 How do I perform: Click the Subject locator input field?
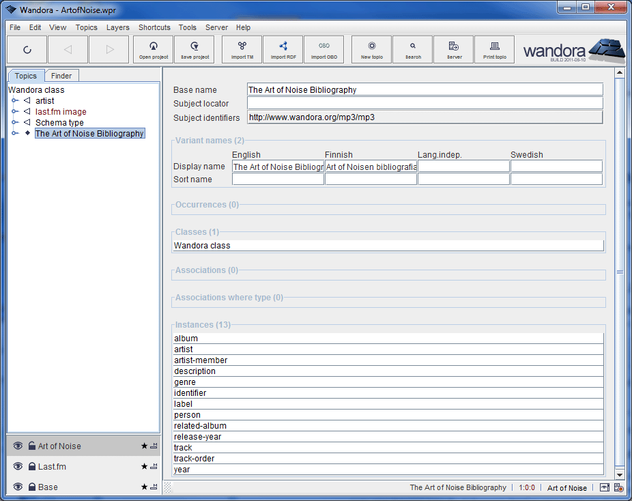[425, 103]
